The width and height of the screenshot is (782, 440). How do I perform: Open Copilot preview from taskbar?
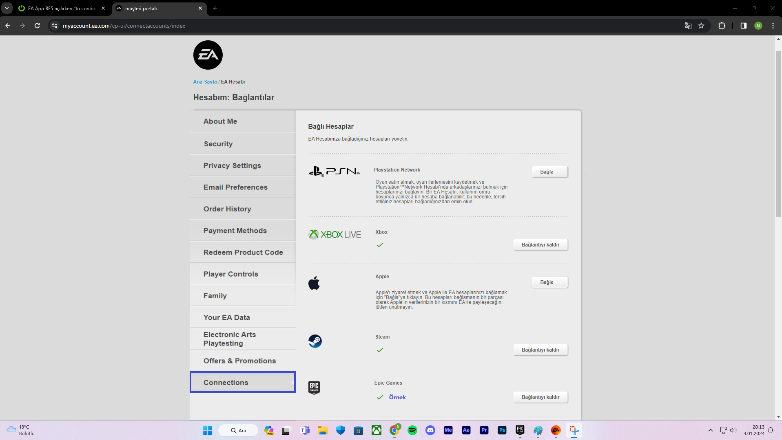pos(269,430)
